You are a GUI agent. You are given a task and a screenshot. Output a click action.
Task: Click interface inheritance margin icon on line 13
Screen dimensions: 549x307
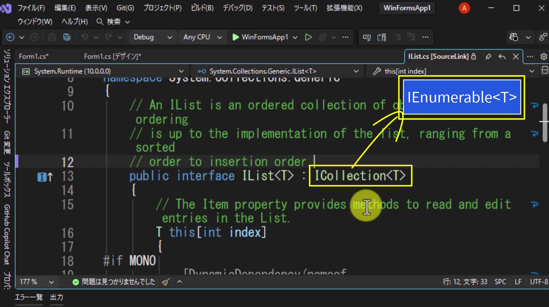[45, 177]
